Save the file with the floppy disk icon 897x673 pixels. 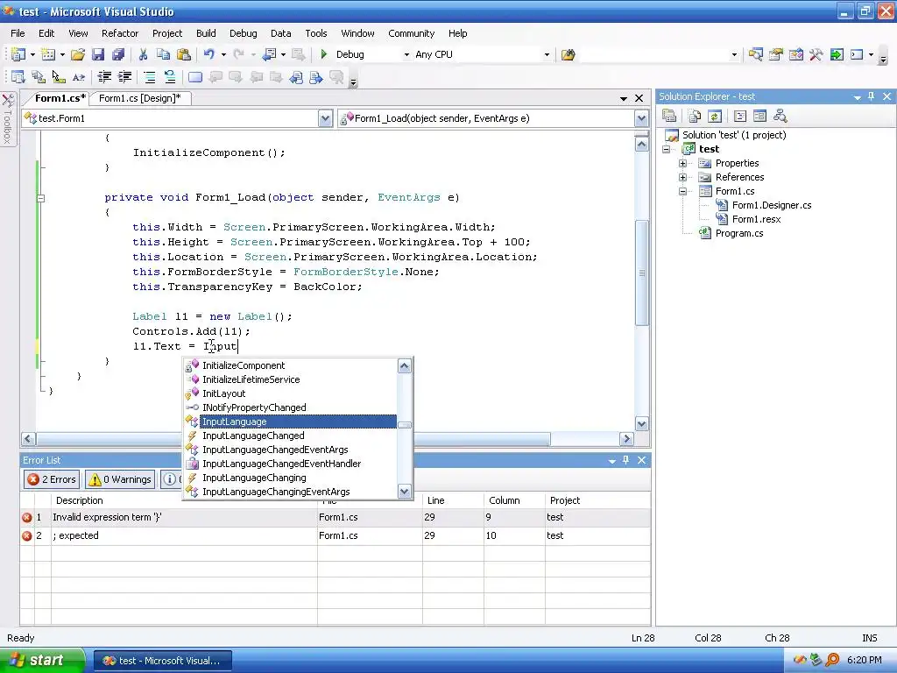click(98, 54)
